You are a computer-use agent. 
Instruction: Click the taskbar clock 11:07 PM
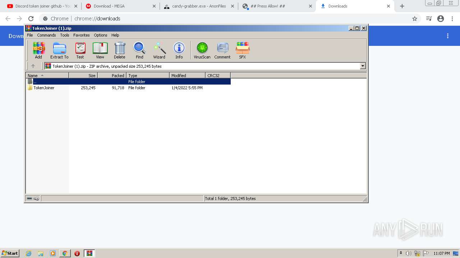442,253
